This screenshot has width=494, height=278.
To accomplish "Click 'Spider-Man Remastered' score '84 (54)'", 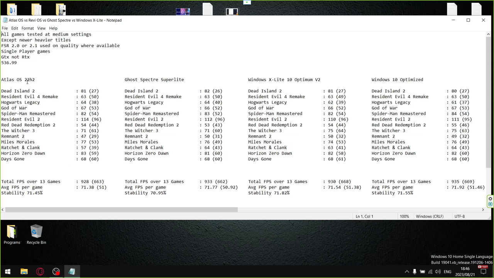I will pos(460,114).
